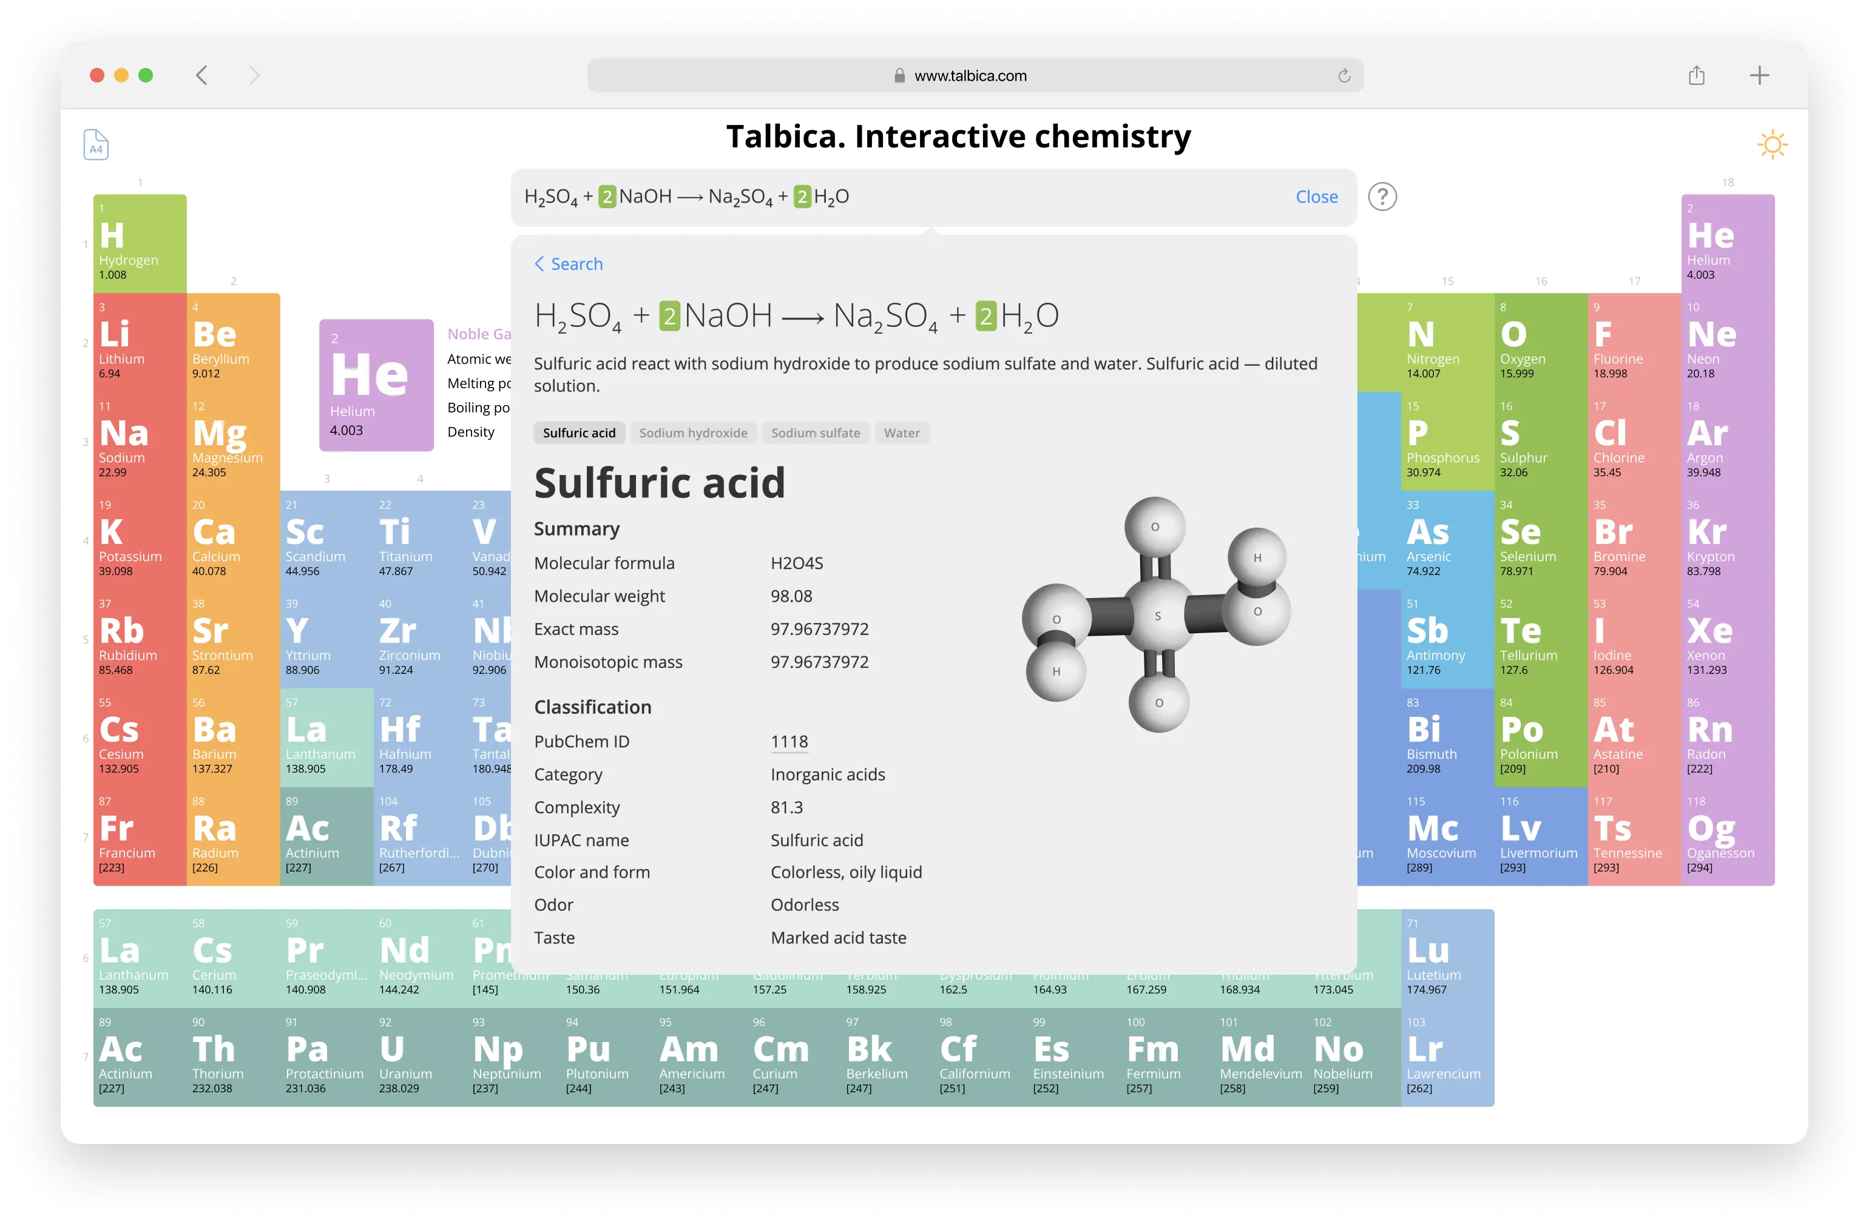Open the Titanium element tile
This screenshot has width=1869, height=1224.
(x=420, y=540)
